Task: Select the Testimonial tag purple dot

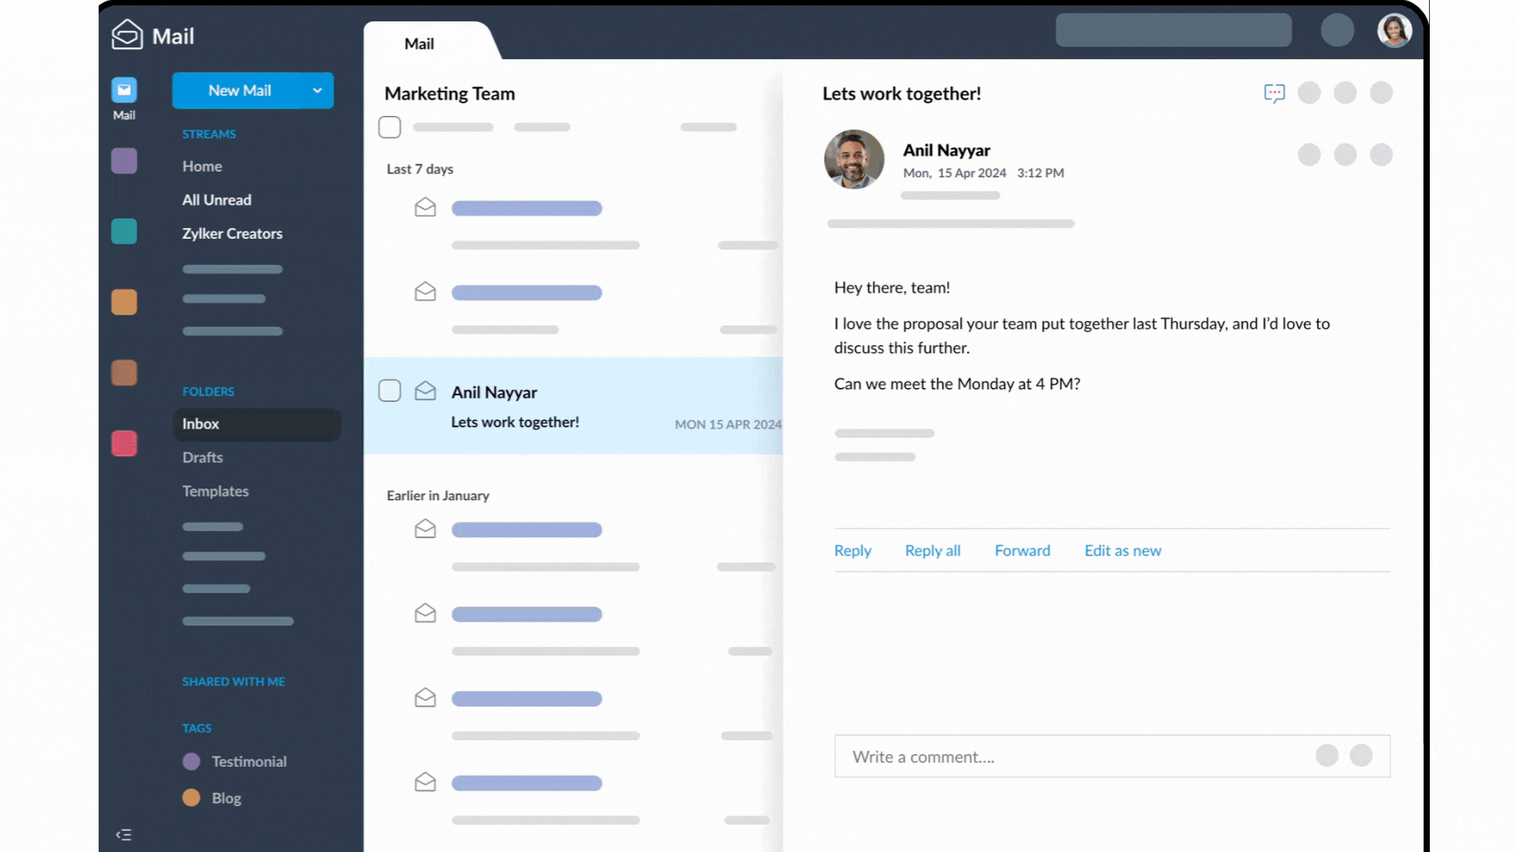Action: (x=191, y=761)
